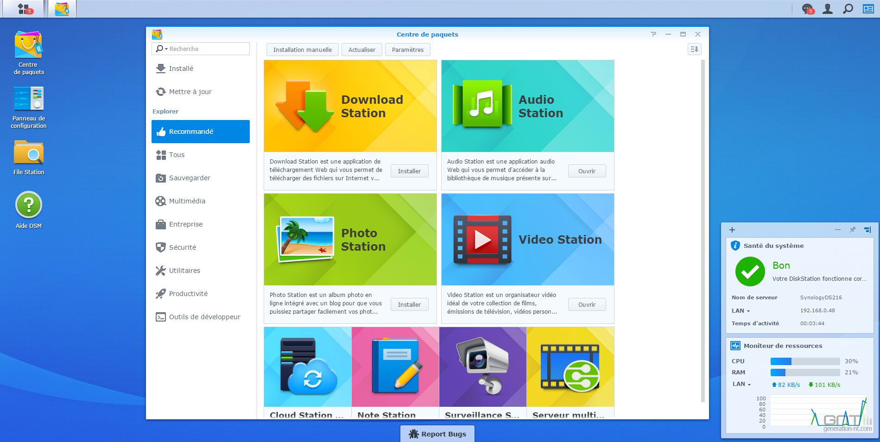This screenshot has height=442, width=880.
Task: Install Photo Station package
Action: [410, 304]
